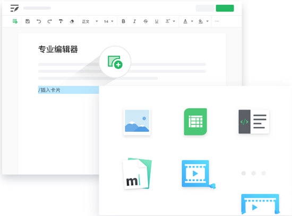Click the font color A swatch
The image size is (292, 216).
[x=185, y=21]
